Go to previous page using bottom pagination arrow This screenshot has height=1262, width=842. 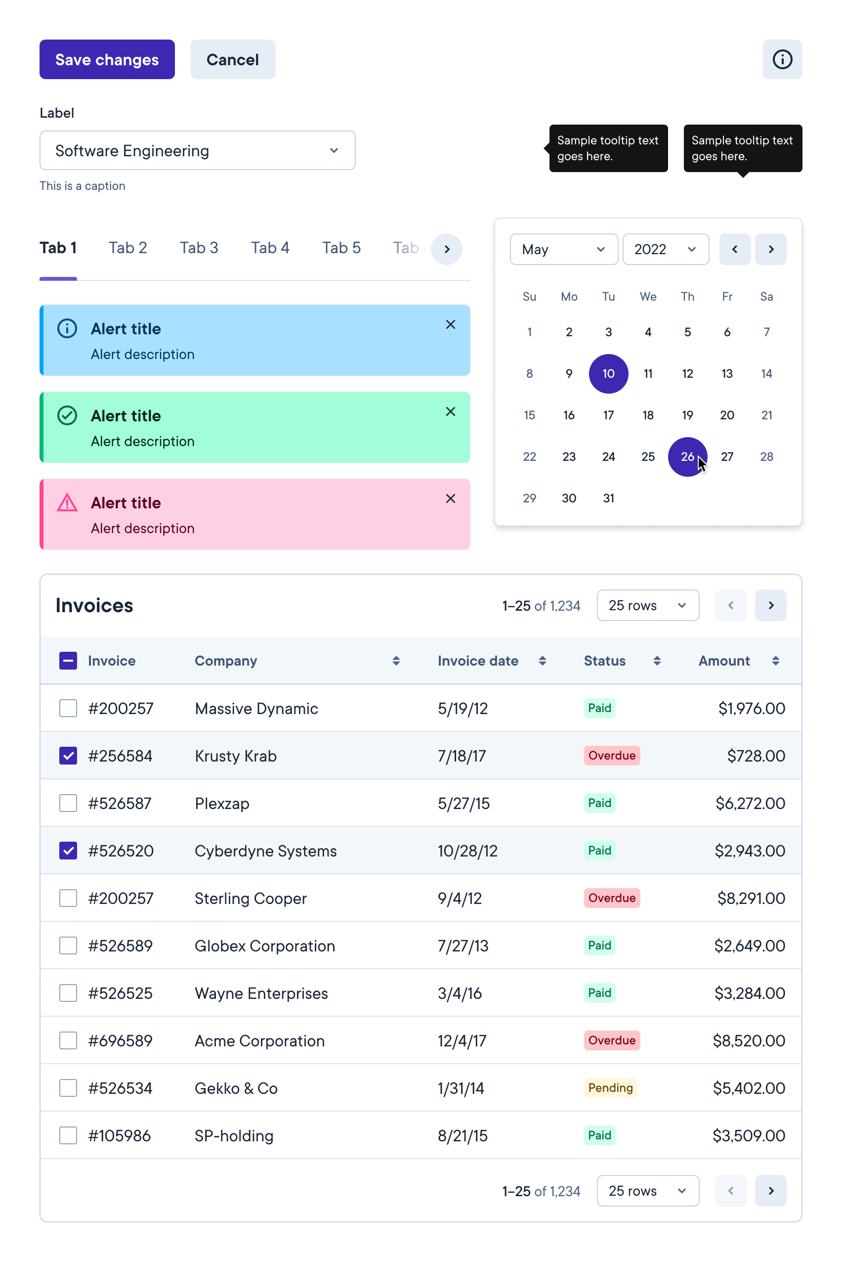point(731,1191)
